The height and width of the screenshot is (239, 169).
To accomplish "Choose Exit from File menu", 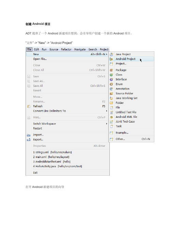I will pyautogui.click(x=67, y=173).
